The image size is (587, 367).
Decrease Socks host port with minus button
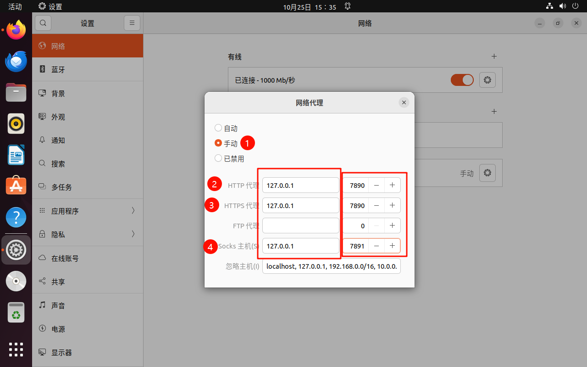click(x=377, y=246)
